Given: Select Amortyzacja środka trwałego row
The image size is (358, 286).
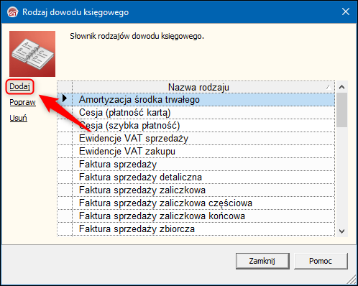Looking at the screenshot, I should pyautogui.click(x=203, y=100).
